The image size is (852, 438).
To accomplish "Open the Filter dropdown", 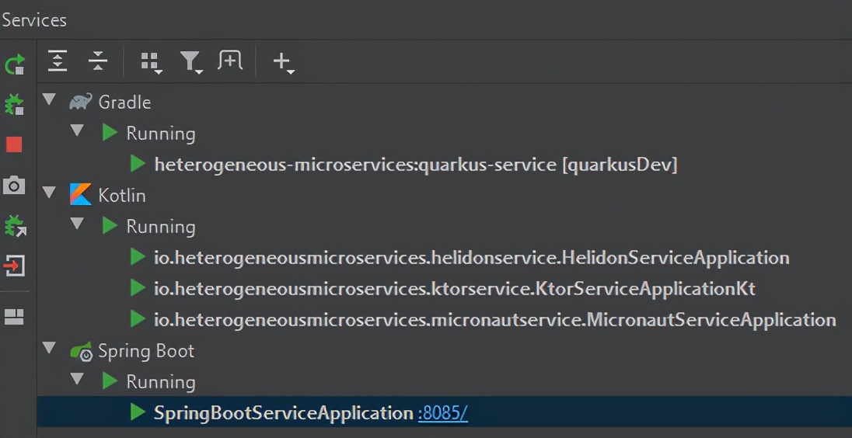I will pos(190,62).
